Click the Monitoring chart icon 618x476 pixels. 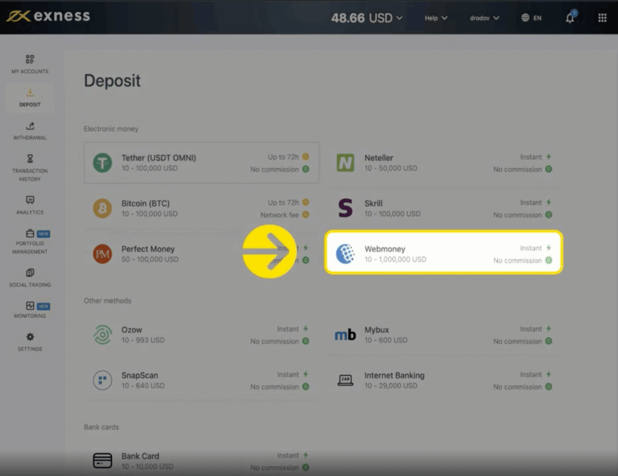[30, 305]
